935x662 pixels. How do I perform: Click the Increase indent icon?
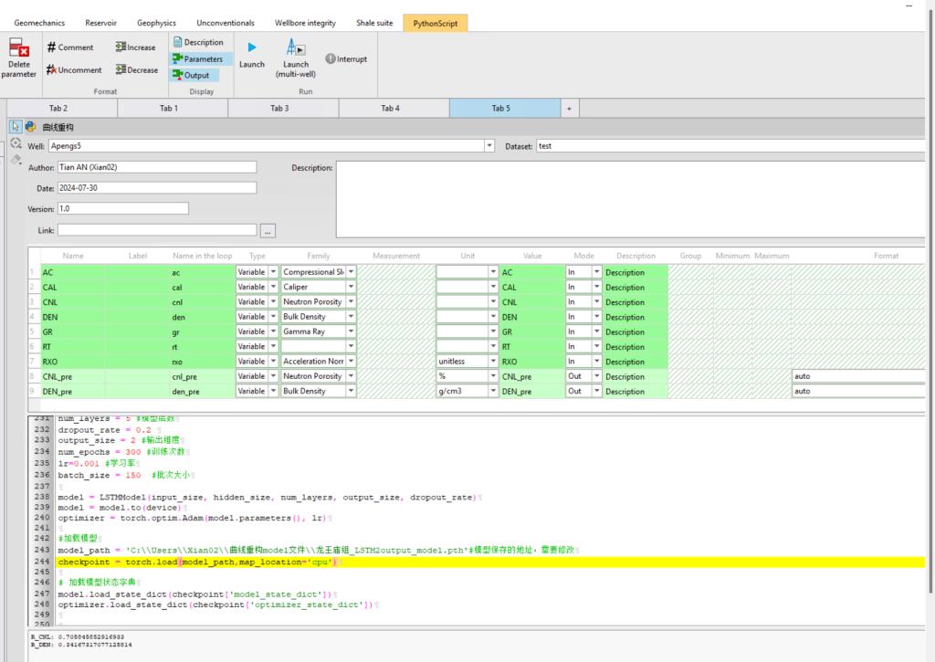pyautogui.click(x=121, y=47)
